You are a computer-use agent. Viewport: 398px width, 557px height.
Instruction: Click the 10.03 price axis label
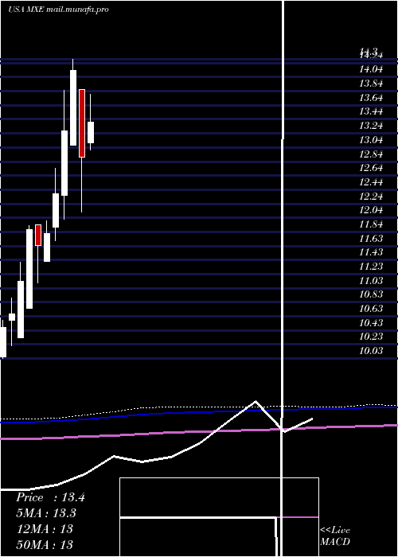[371, 351]
